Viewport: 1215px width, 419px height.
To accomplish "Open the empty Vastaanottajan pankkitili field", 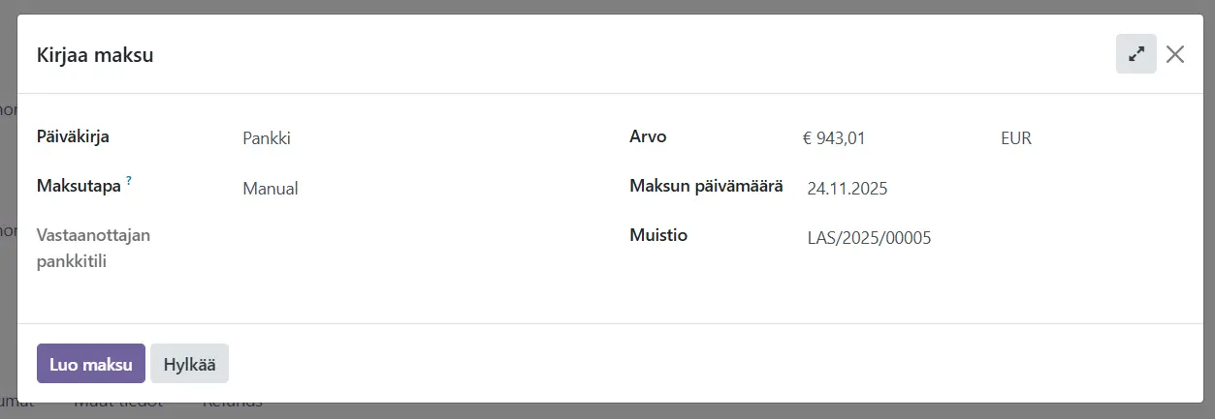I will 407,237.
